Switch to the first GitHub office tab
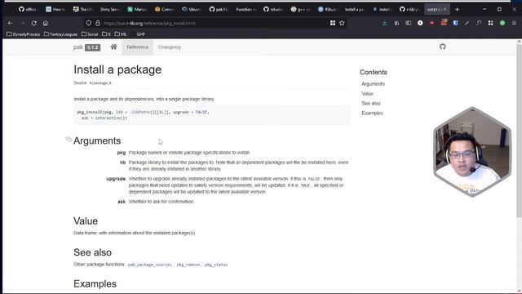 (28, 9)
